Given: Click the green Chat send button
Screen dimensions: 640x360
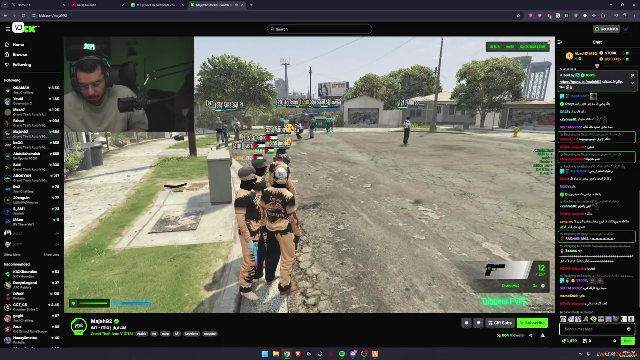Looking at the screenshot, I should [x=628, y=341].
